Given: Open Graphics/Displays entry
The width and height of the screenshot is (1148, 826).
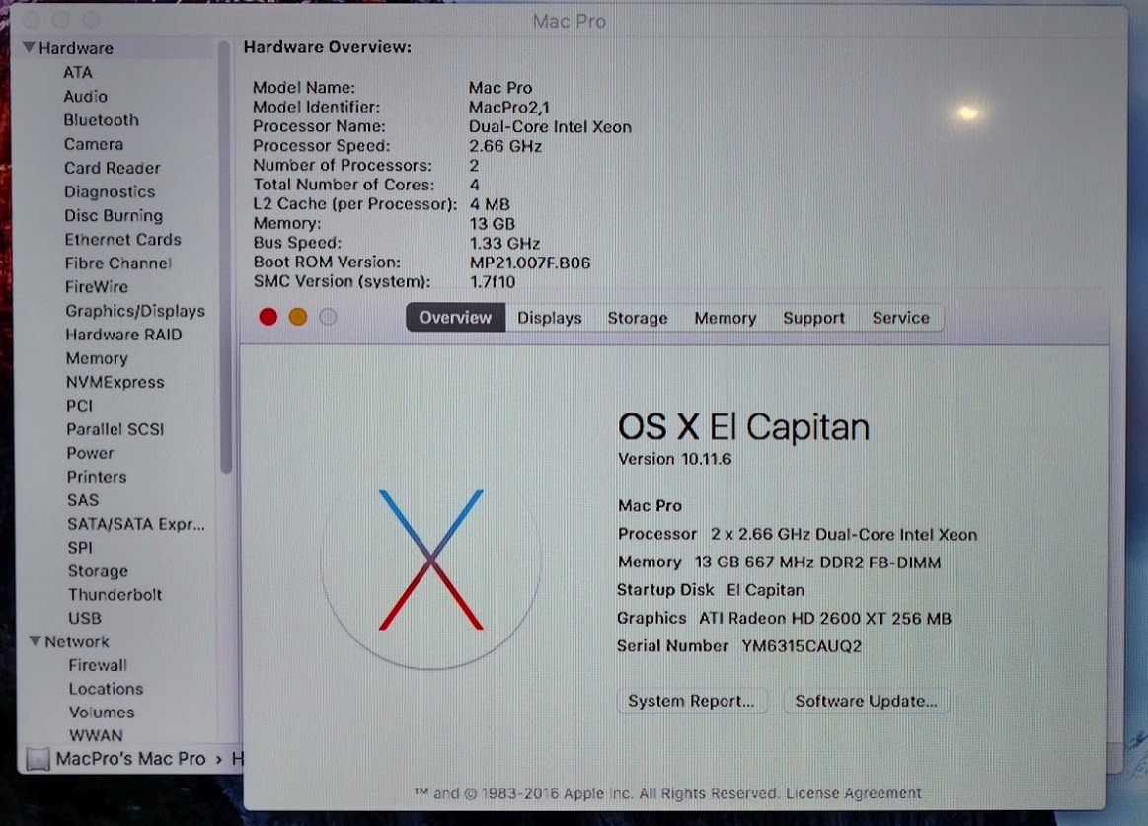Looking at the screenshot, I should coord(134,311).
